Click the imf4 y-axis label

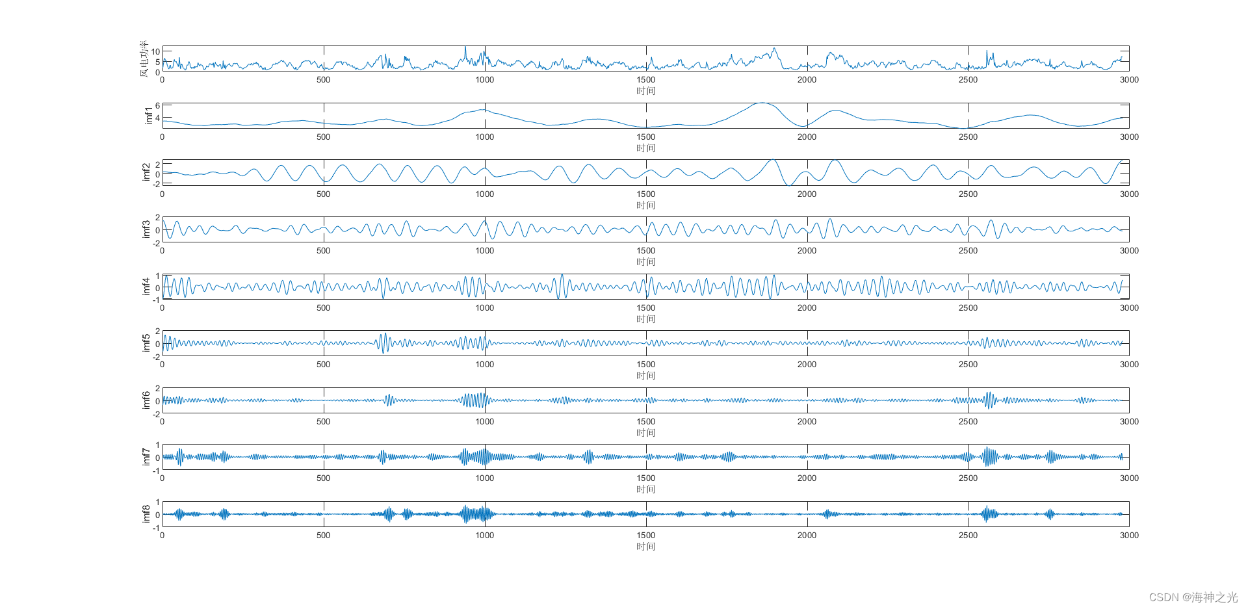pos(146,287)
